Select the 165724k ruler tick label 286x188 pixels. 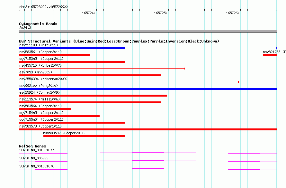coord(89,13)
